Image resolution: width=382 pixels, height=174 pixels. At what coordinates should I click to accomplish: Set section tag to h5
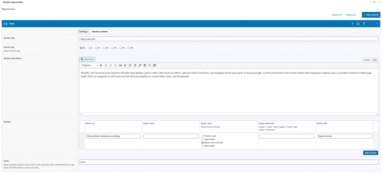click(129, 48)
